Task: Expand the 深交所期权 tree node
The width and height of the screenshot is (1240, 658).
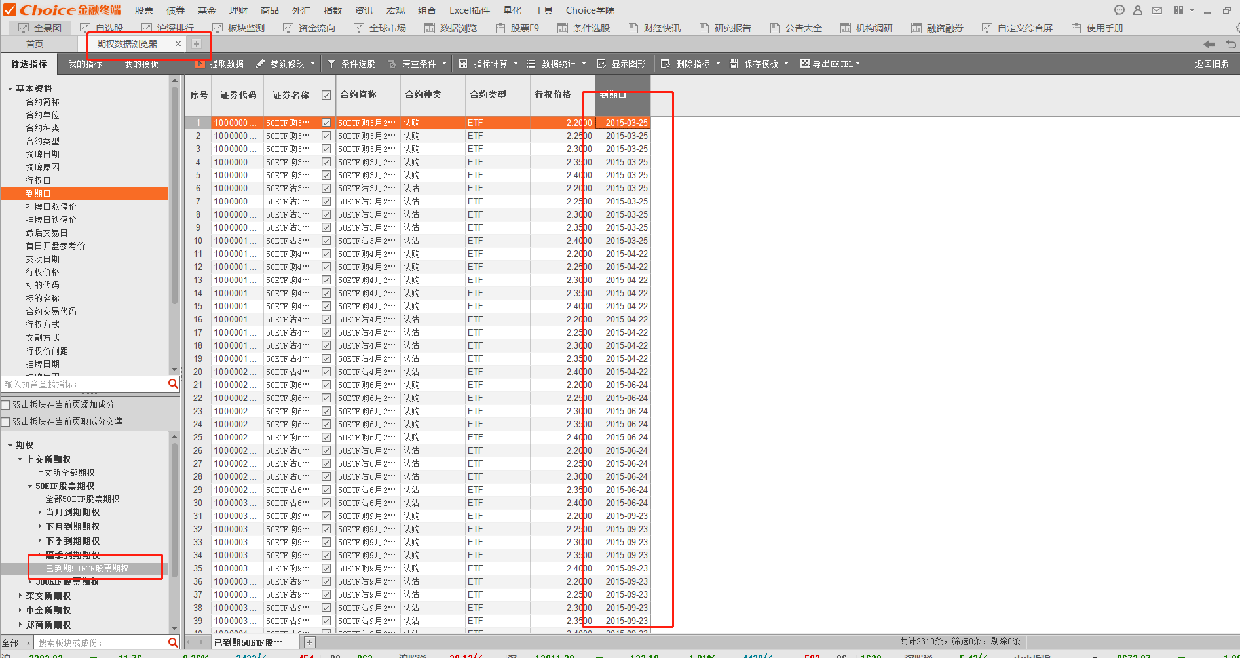Action: point(20,596)
